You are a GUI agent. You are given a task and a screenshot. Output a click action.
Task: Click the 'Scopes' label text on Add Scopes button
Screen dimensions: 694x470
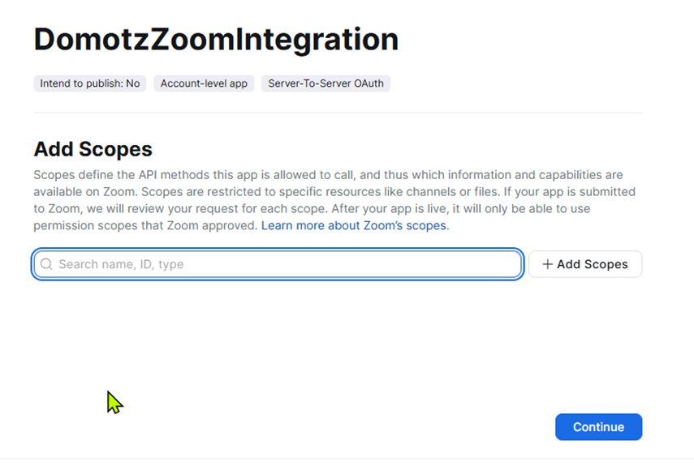(x=604, y=264)
